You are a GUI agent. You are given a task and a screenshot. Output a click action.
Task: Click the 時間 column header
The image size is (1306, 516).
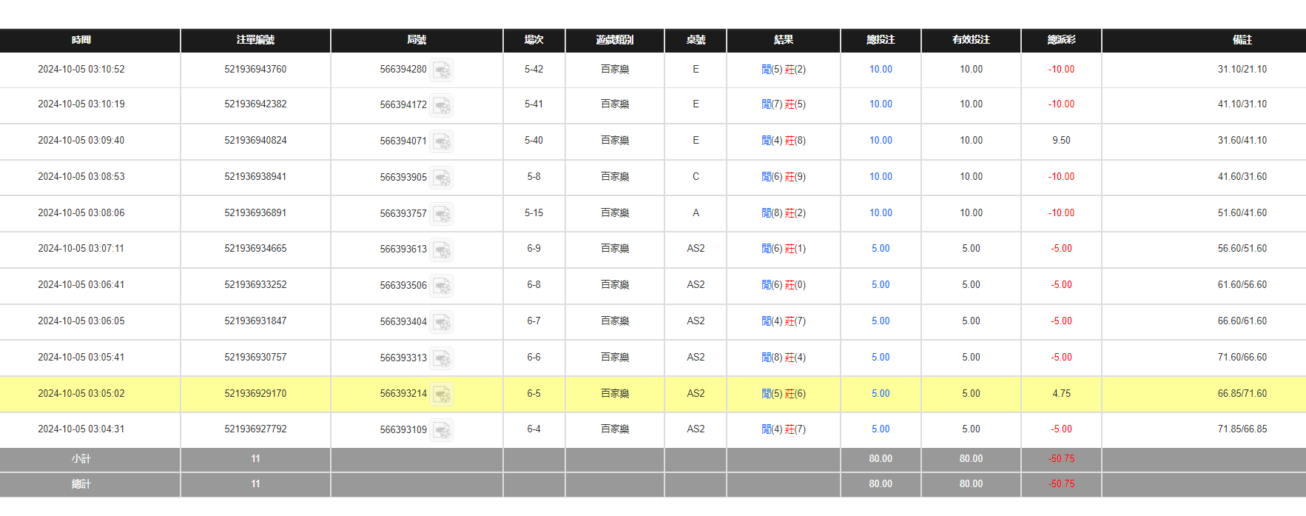[81, 40]
